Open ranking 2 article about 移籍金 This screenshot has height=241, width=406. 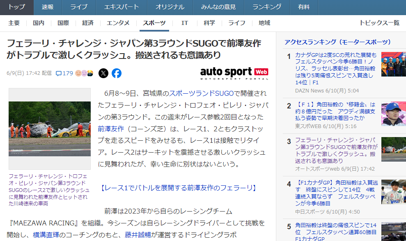click(x=335, y=111)
